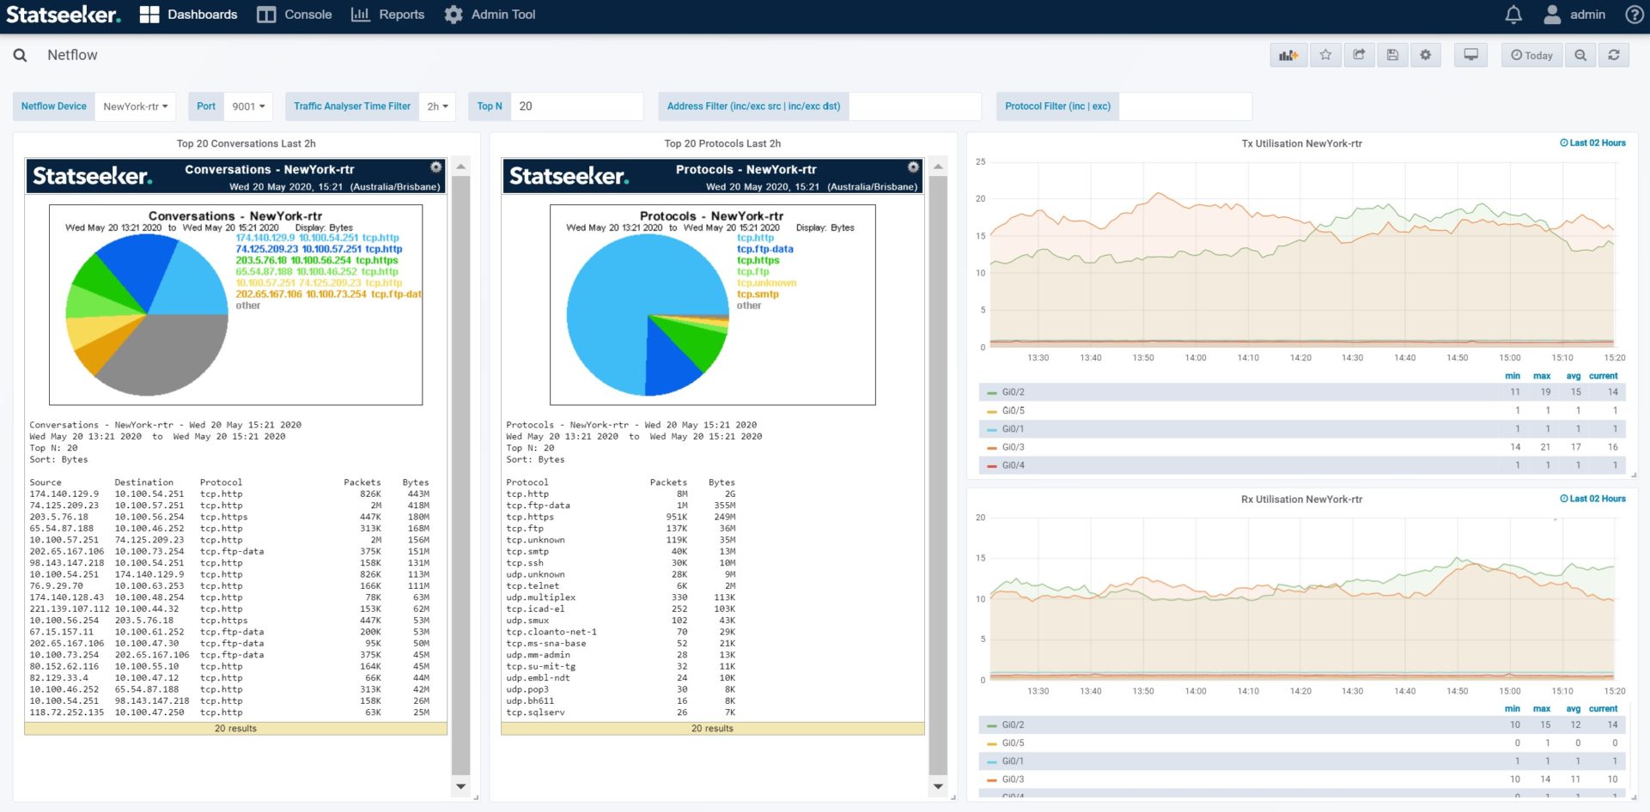Open the Conversations report gear icon
Screen dimensions: 1650x812
pos(436,167)
